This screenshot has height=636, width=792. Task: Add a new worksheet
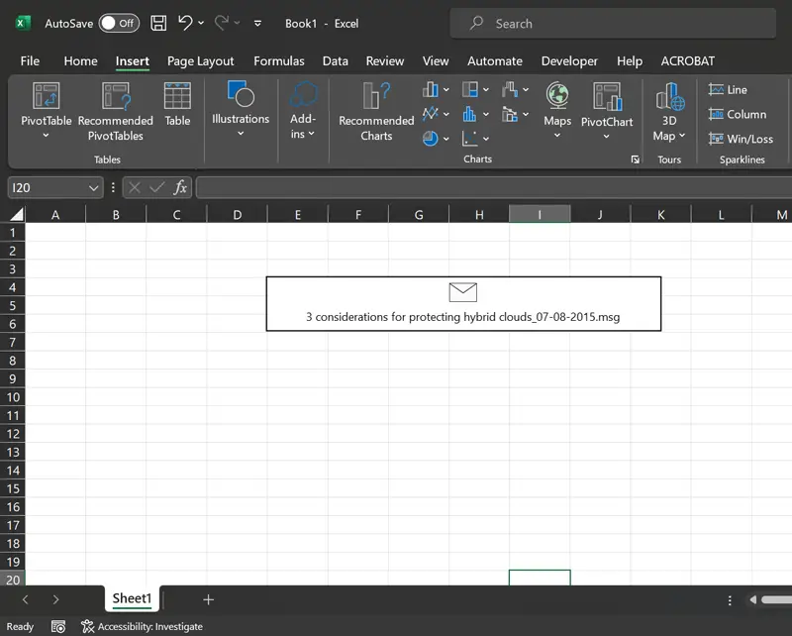point(208,599)
